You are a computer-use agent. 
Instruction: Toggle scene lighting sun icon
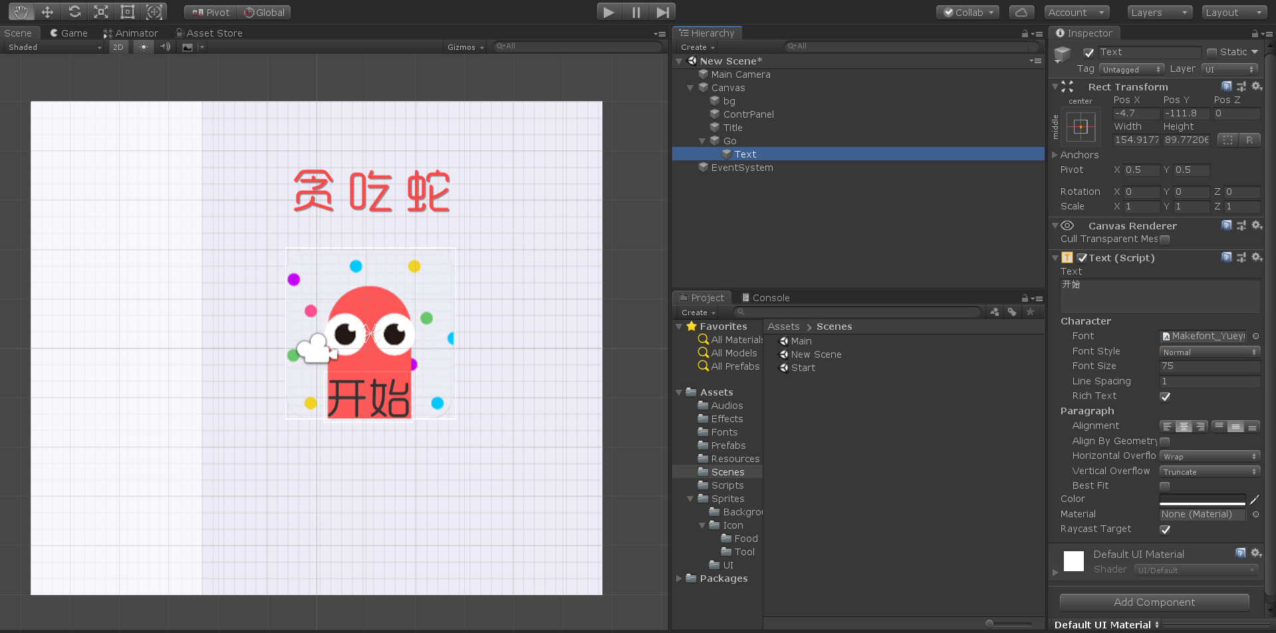tap(144, 47)
